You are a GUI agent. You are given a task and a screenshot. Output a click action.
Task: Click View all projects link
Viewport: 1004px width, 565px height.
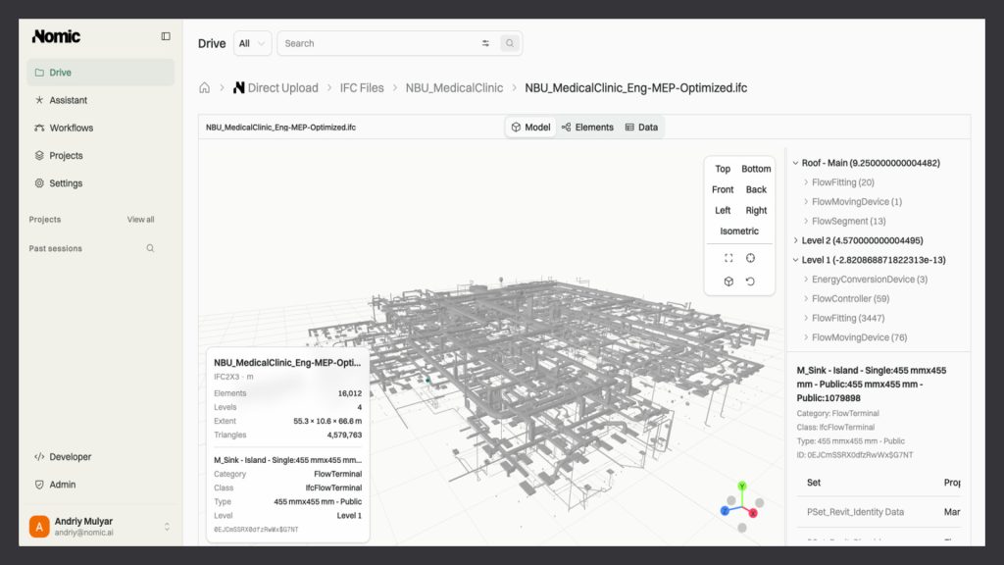140,220
